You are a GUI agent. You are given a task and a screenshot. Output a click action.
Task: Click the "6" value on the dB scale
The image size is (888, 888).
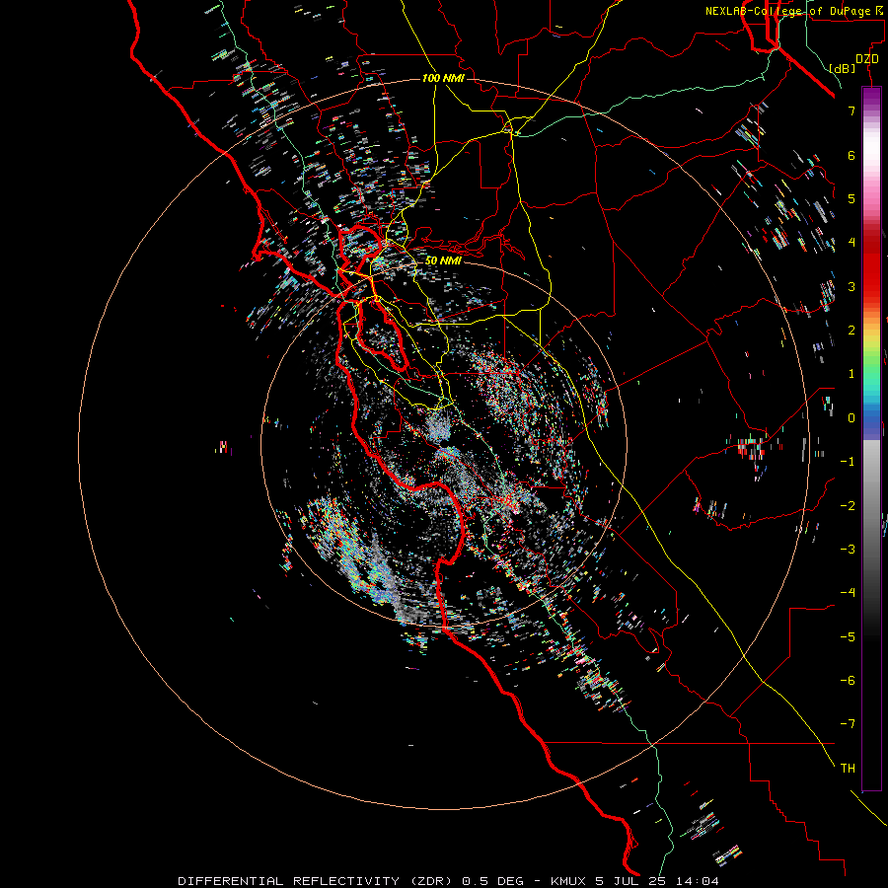pos(851,155)
